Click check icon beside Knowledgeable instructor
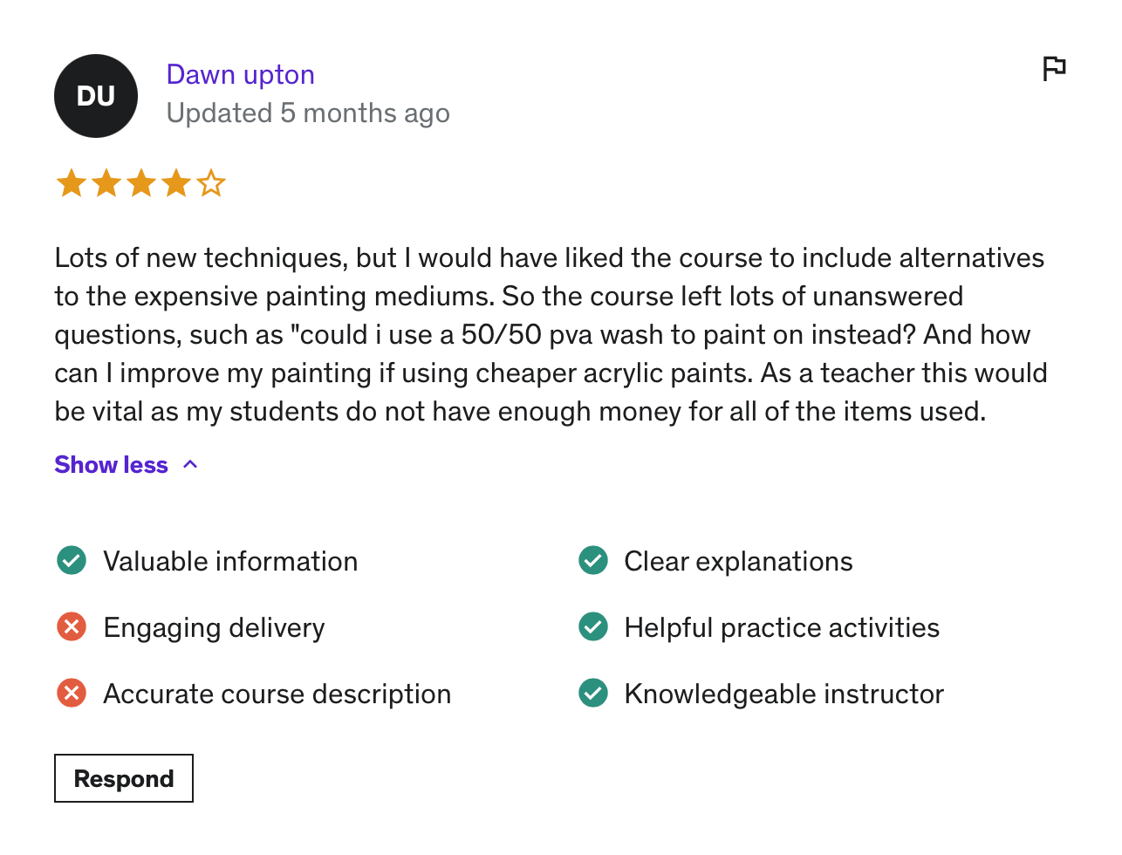Image resolution: width=1122 pixels, height=855 pixels. (x=593, y=693)
